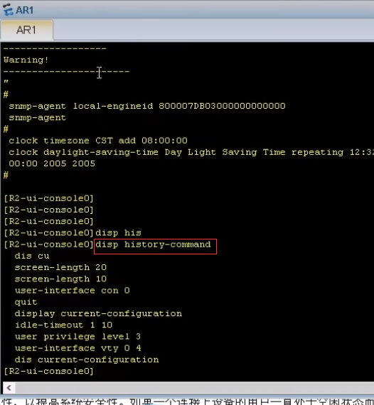Viewport: 374px width, 405px height.
Task: Select the AR1 tab
Action: coord(26,30)
